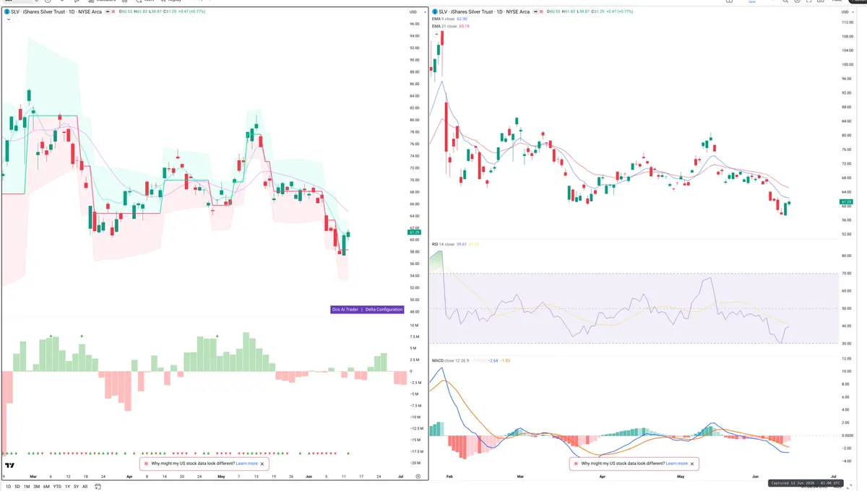The height and width of the screenshot is (491, 867).
Task: Select the YTD time range button
Action: tap(57, 487)
